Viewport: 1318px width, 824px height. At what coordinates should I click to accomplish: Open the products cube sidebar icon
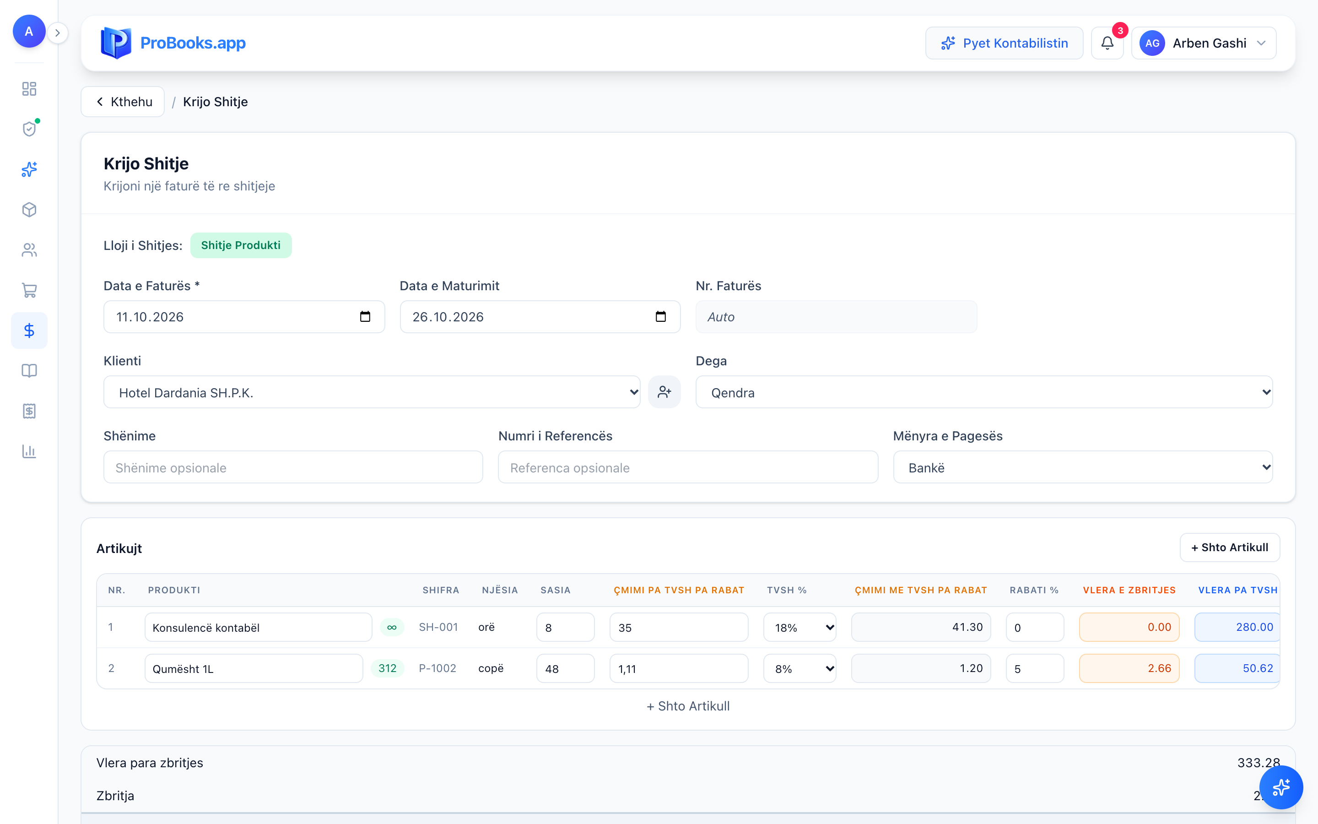click(x=29, y=210)
